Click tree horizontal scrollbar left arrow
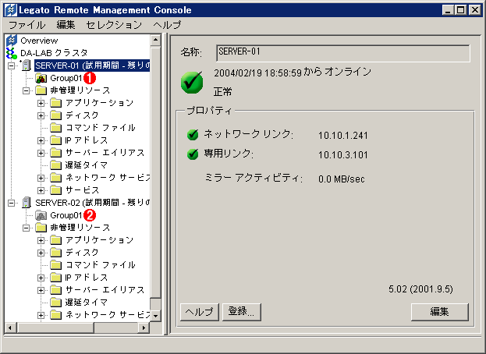 coord(10,327)
